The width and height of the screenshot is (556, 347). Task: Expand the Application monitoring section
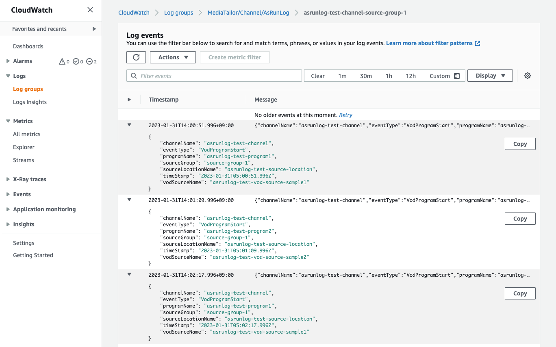pyautogui.click(x=8, y=209)
